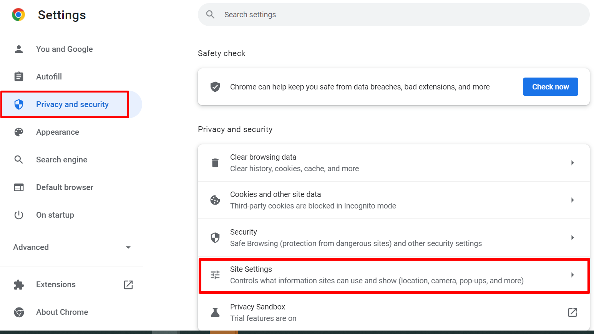Click the trash can Clear browsing data icon
This screenshot has width=594, height=334.
(215, 163)
